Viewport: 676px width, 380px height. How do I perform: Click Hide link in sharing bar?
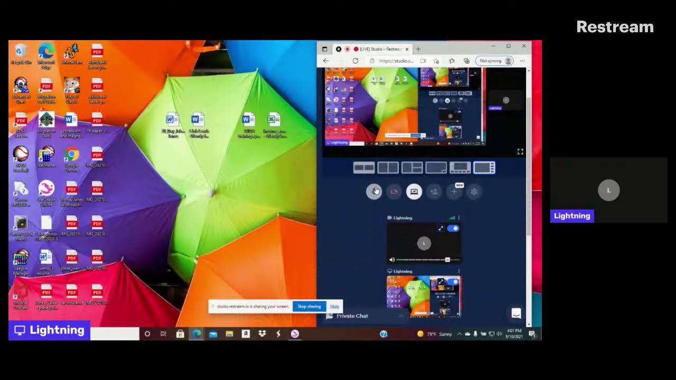coord(334,306)
